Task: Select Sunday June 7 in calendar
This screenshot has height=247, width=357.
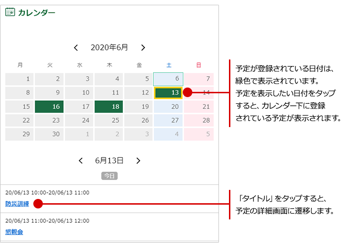Action: click(199, 79)
